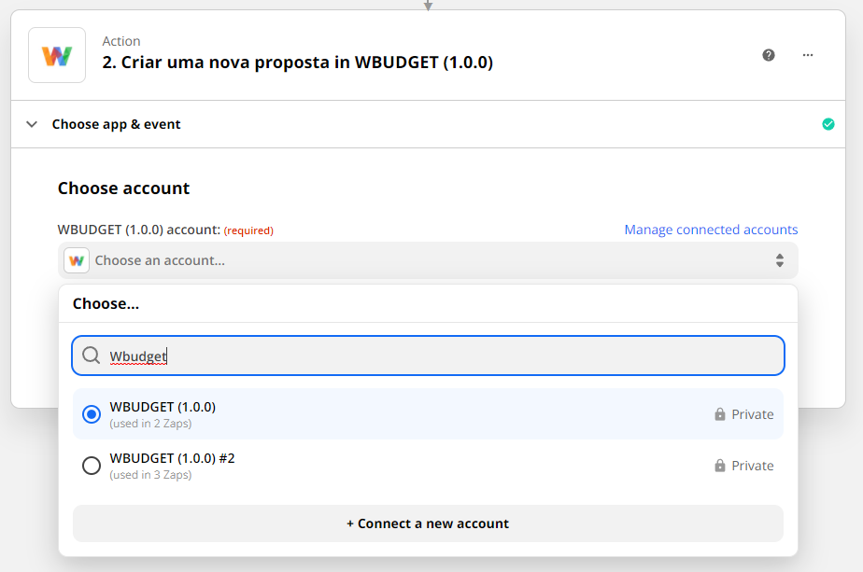Open the three-dot step options menu
Screen dimensions: 863x572
coord(807,55)
